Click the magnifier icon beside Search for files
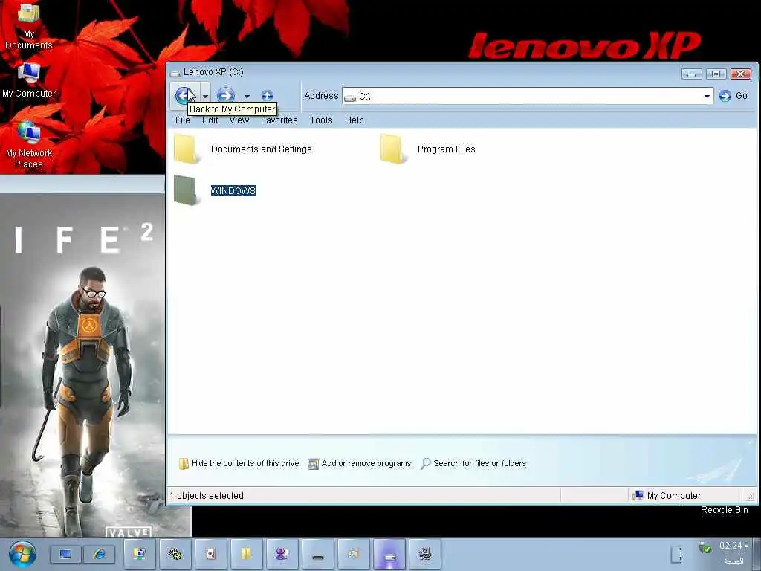761x571 pixels. click(x=425, y=464)
